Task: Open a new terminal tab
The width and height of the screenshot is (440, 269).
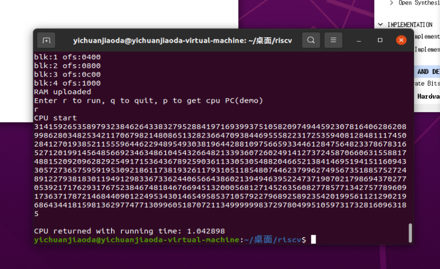Action: [x=46, y=41]
